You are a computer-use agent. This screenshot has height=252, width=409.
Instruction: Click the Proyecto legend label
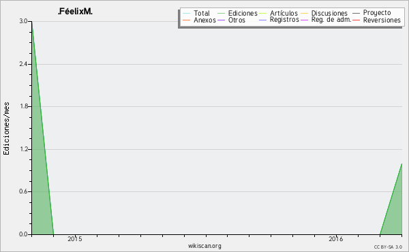click(377, 12)
